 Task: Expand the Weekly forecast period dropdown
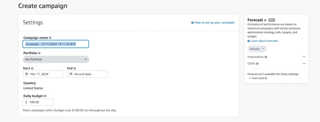click(x=257, y=49)
